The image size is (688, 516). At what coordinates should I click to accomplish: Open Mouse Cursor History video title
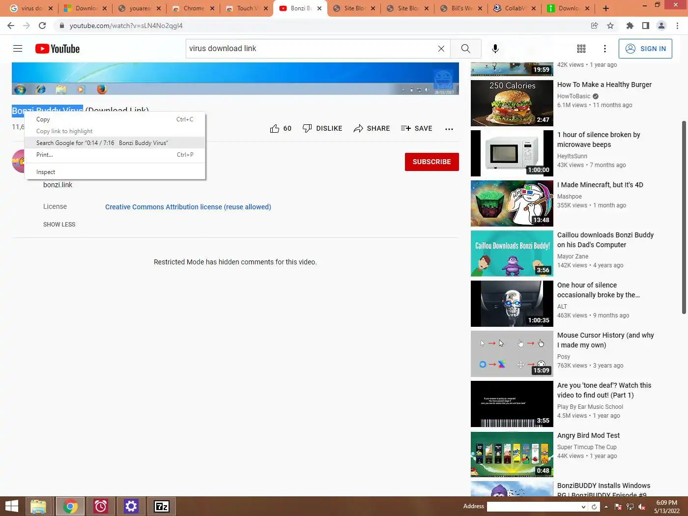tap(605, 340)
